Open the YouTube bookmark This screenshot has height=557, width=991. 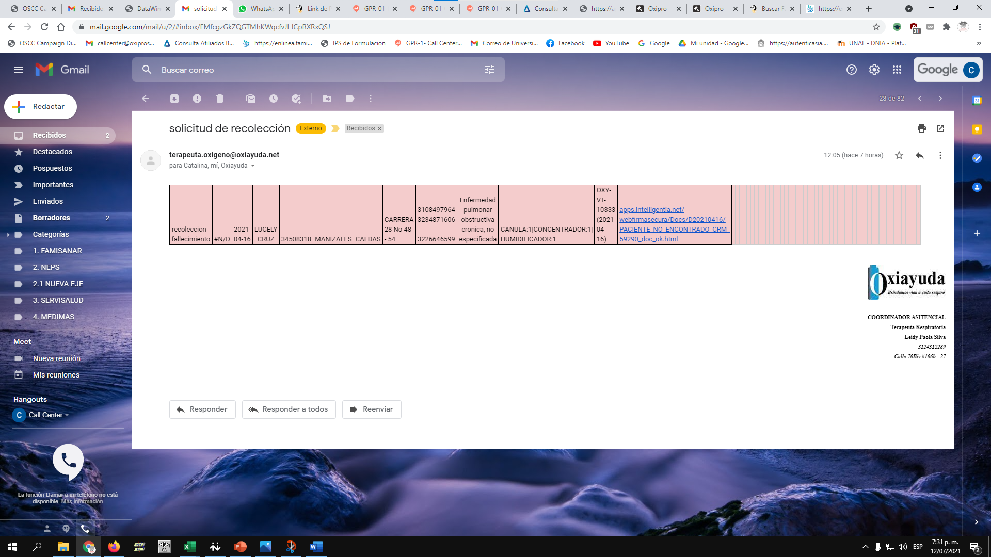(611, 43)
